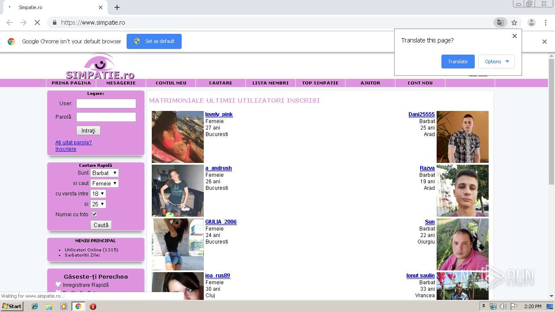This screenshot has height=312, width=555.
Task: Click the address bar URL
Action: coord(93,23)
